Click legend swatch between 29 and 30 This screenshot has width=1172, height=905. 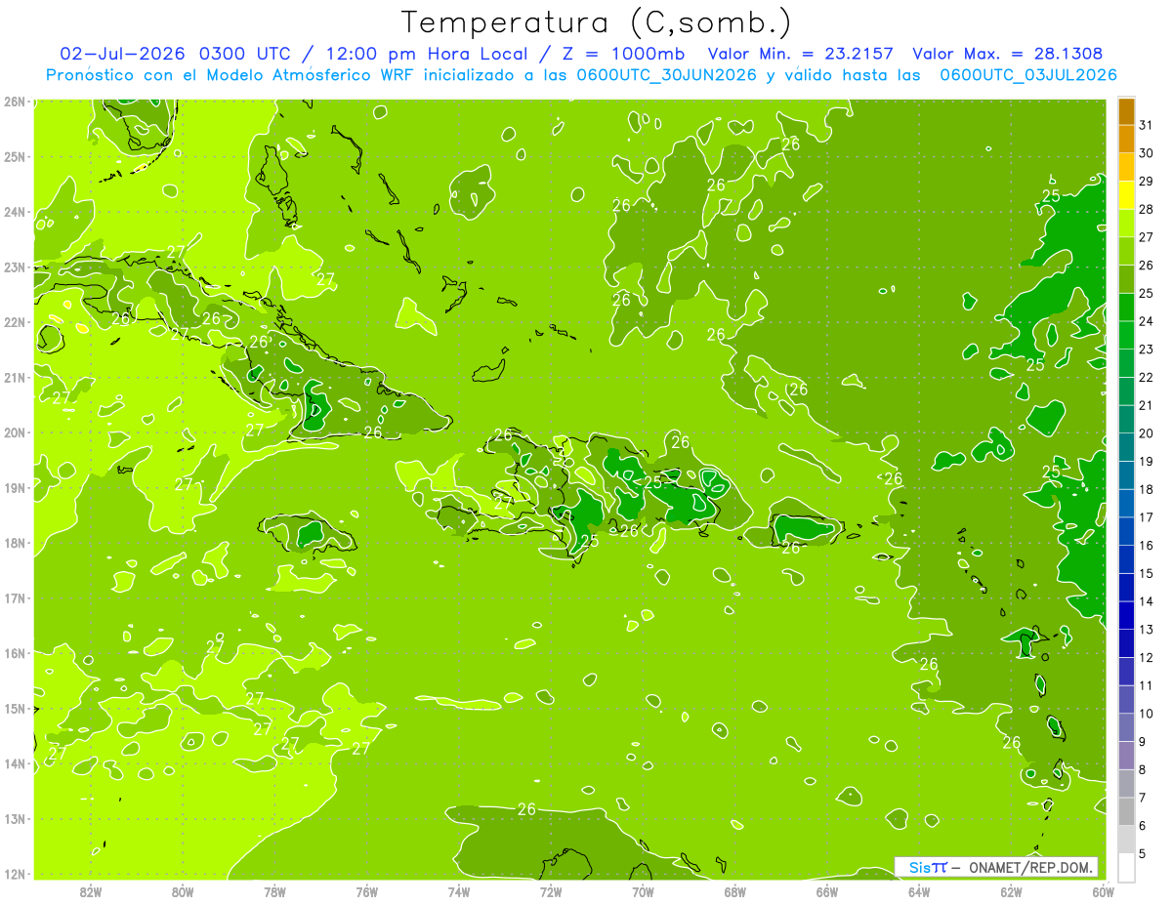1126,167
